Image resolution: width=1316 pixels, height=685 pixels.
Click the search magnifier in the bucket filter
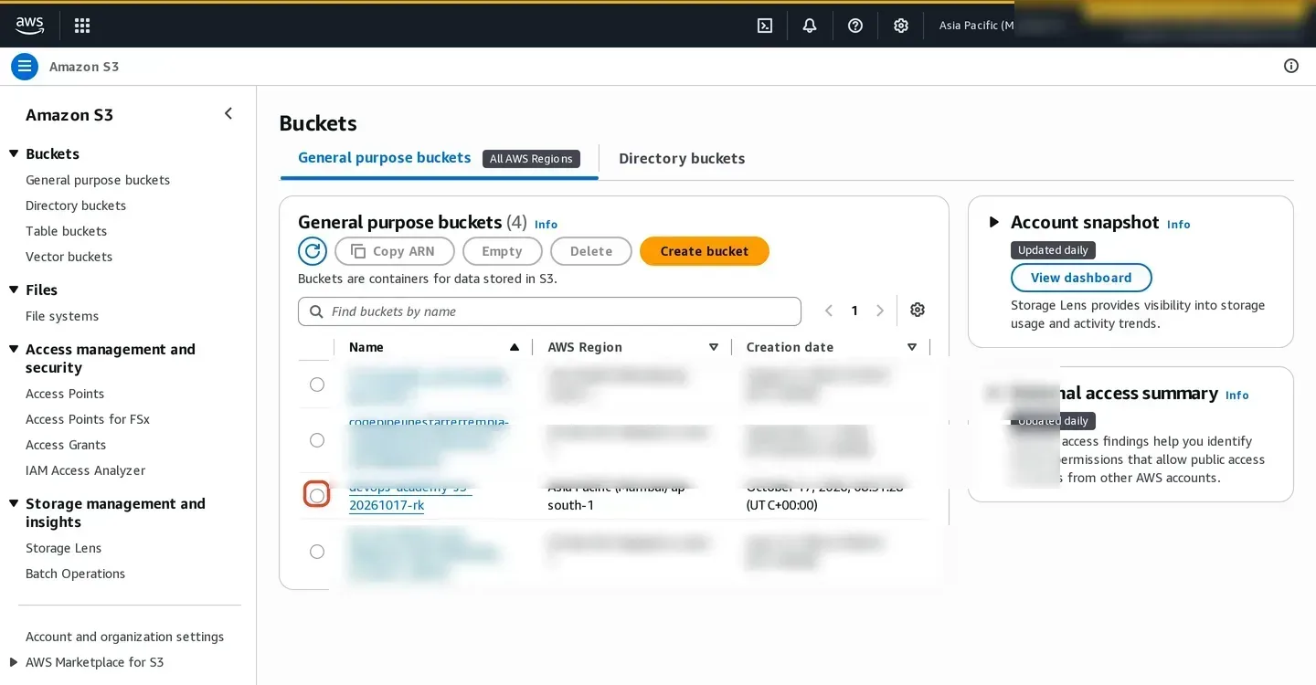[x=316, y=311]
